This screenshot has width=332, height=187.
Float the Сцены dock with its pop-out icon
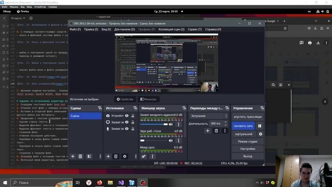point(100,108)
